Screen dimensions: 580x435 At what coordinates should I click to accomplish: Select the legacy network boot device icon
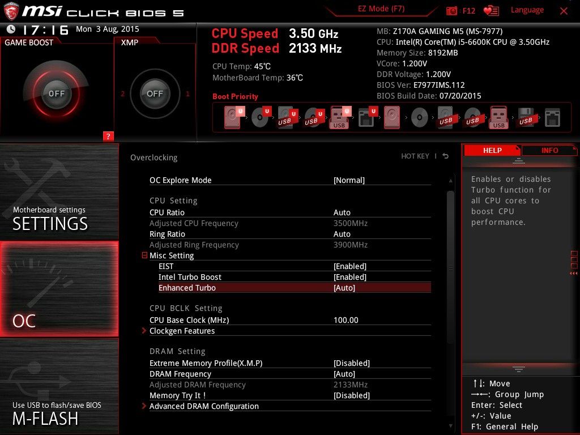(552, 118)
